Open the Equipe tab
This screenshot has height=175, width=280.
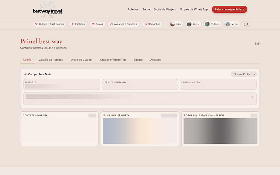(138, 60)
